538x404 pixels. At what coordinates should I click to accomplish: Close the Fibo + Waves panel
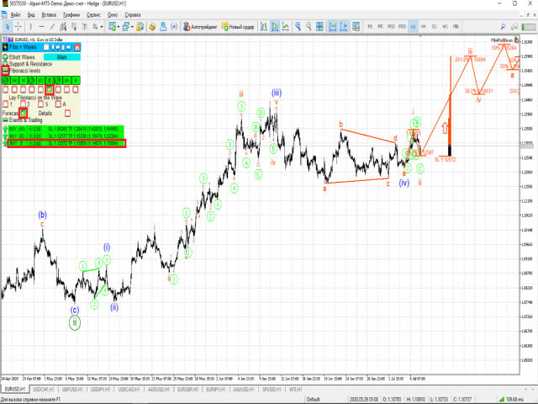(x=77, y=47)
